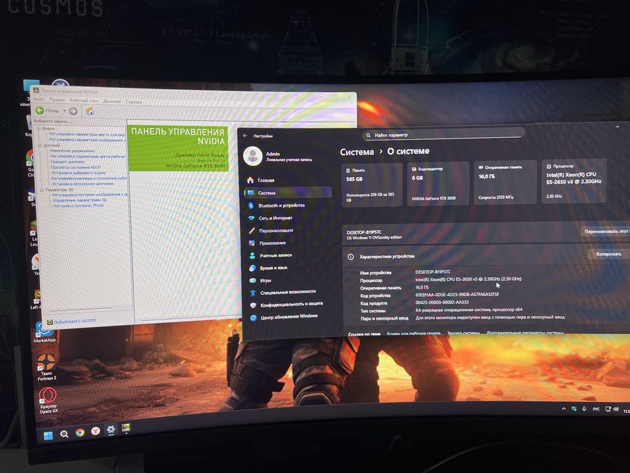This screenshot has height=473, width=630.
Task: Select Просмотр состояния HDCP in the tree
Action: [x=76, y=168]
